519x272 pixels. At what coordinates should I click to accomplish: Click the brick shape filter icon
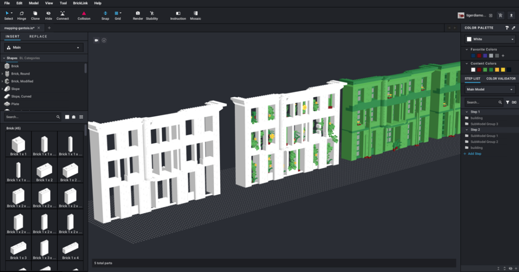pyautogui.click(x=74, y=117)
